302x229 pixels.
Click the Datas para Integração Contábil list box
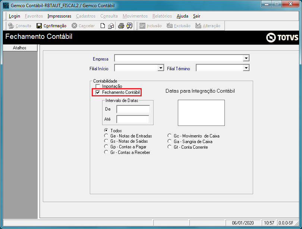tap(201, 113)
